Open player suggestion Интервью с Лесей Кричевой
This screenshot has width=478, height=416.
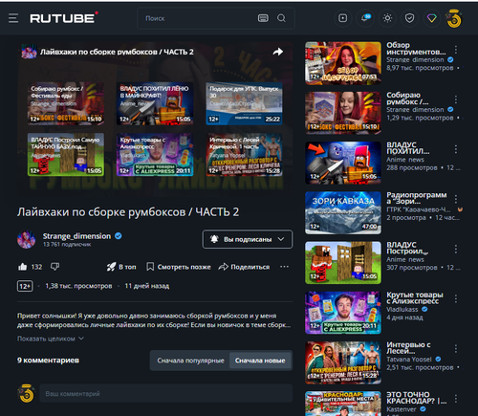(244, 154)
